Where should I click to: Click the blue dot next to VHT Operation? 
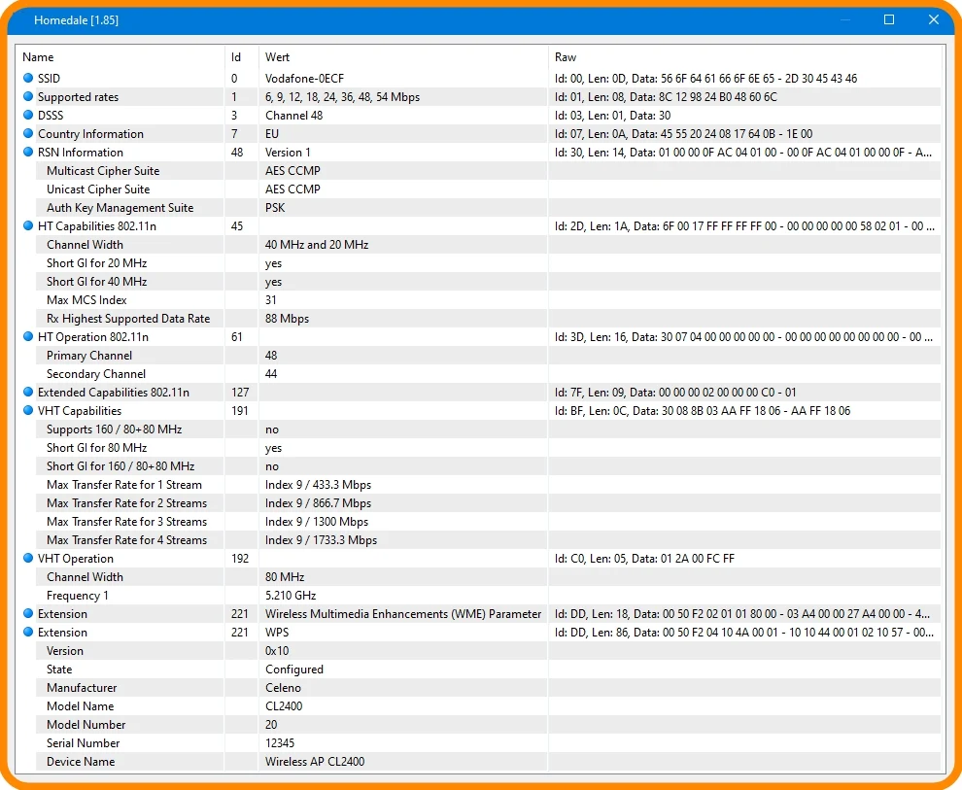[27, 558]
